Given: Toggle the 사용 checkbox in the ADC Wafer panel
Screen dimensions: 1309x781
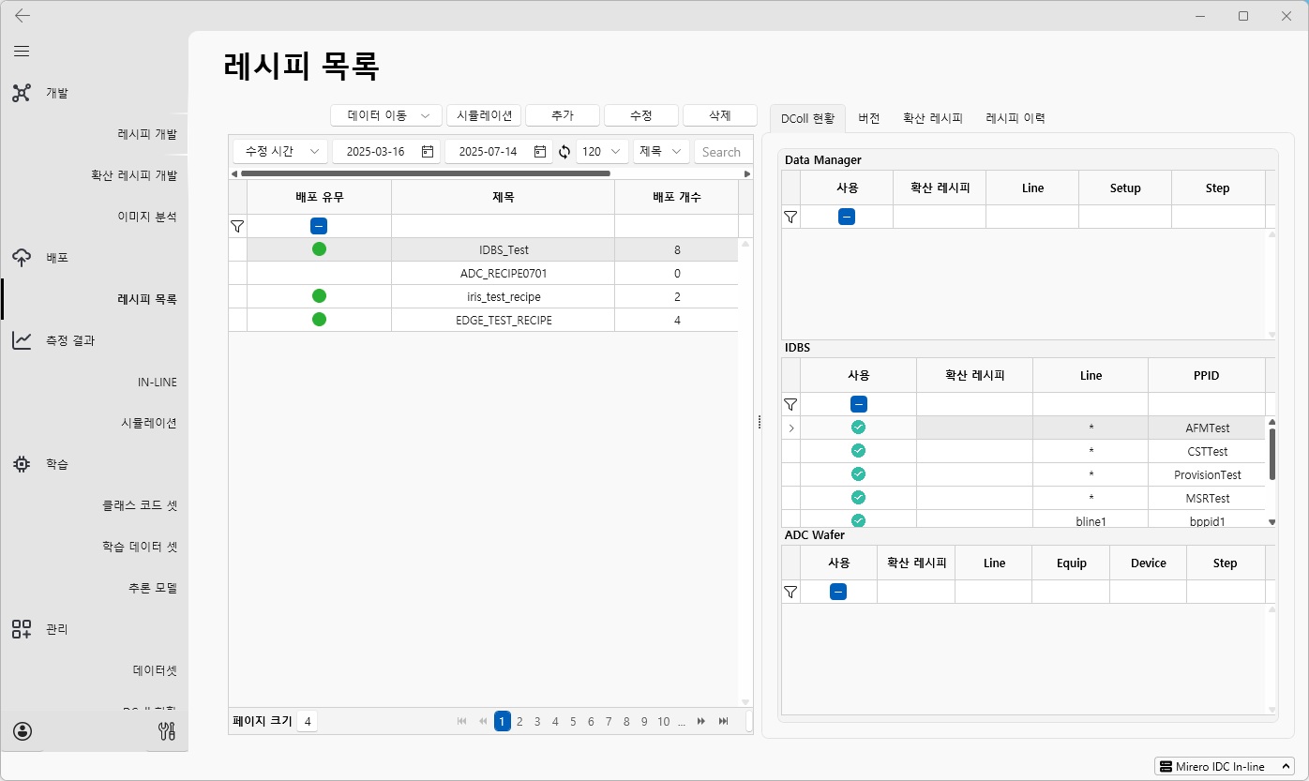Looking at the screenshot, I should tap(837, 592).
